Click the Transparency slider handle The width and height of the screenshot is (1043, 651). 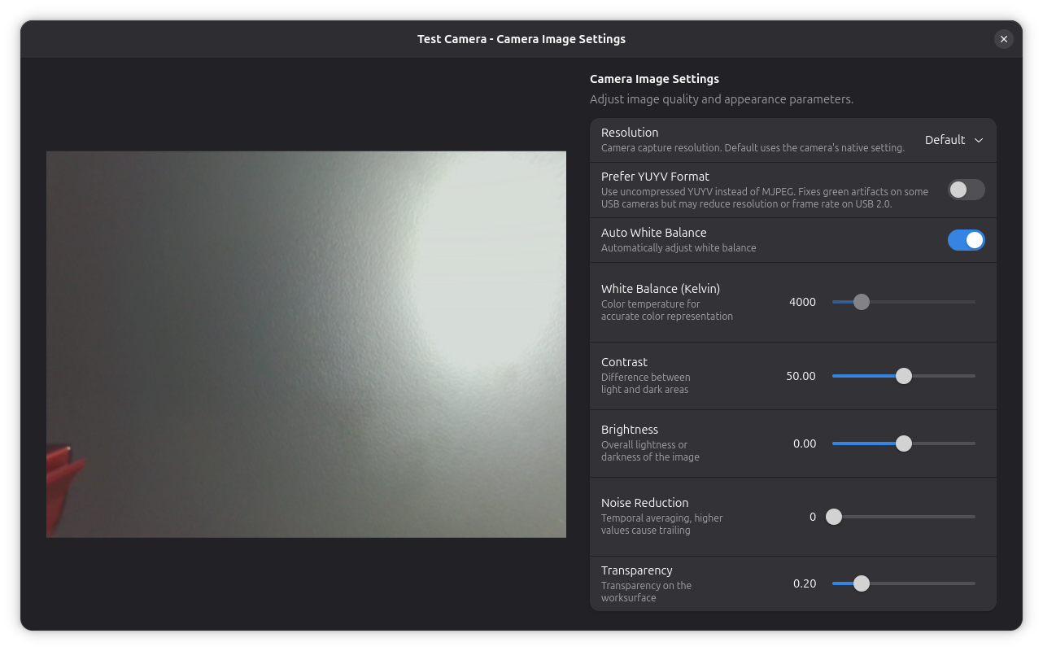tap(862, 583)
